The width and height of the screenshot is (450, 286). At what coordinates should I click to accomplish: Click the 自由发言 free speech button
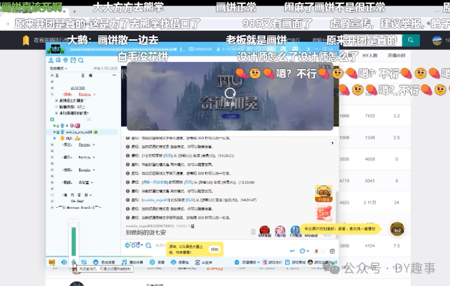(x=104, y=262)
